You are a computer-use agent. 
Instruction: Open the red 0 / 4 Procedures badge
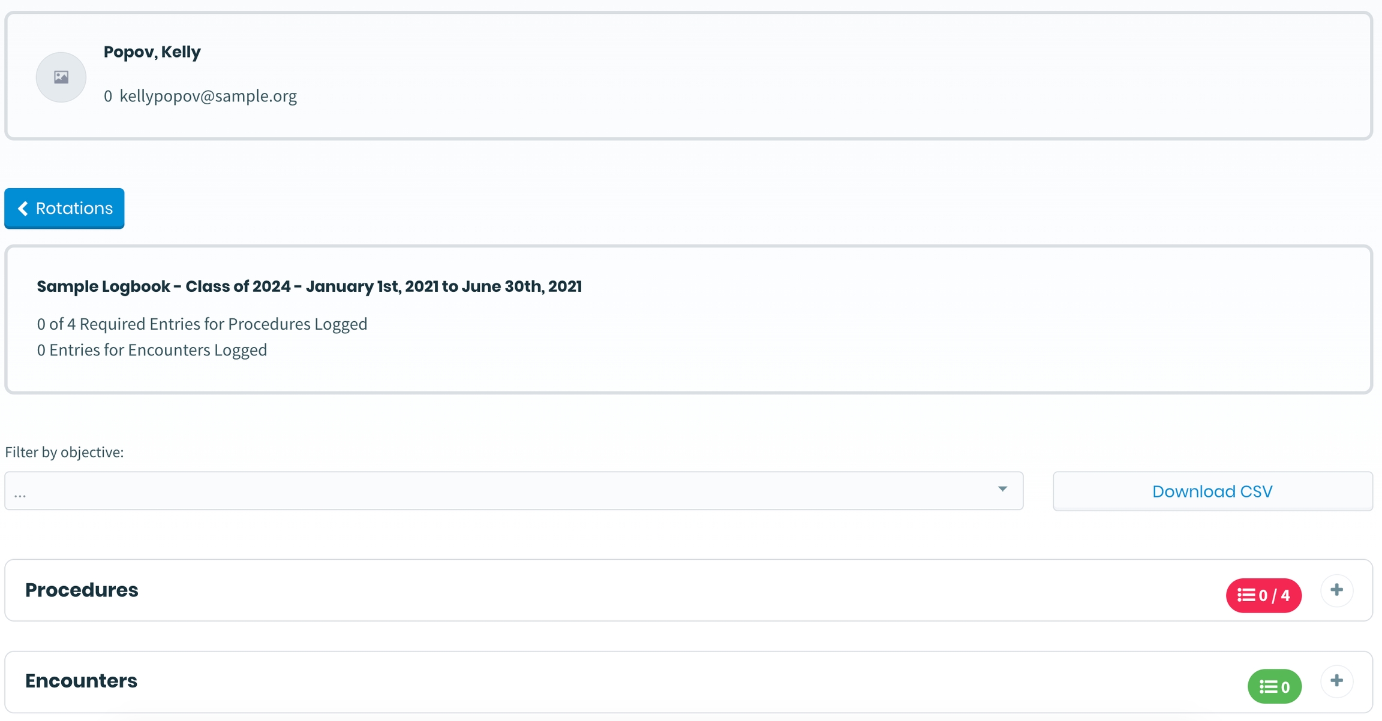tap(1264, 595)
